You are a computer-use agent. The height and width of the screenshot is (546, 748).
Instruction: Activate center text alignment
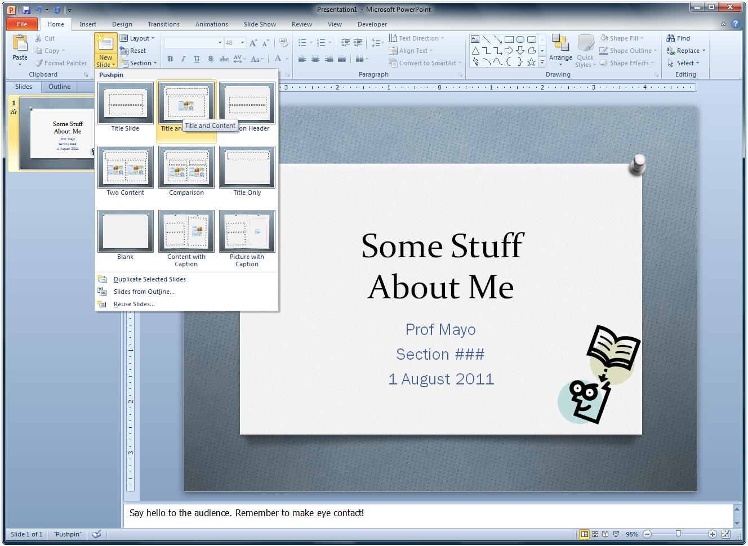pyautogui.click(x=315, y=59)
